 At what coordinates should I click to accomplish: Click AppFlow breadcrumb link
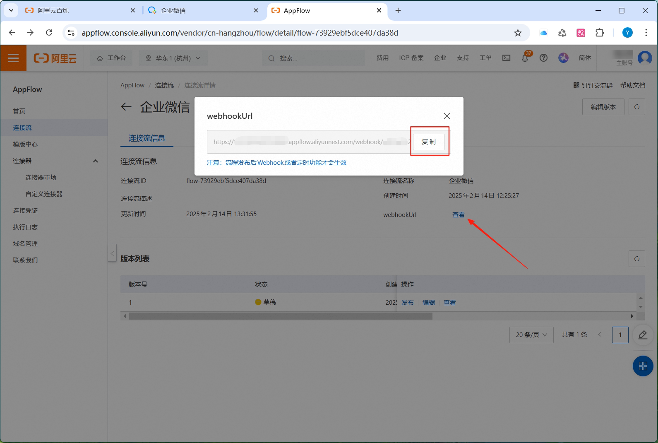pos(132,85)
